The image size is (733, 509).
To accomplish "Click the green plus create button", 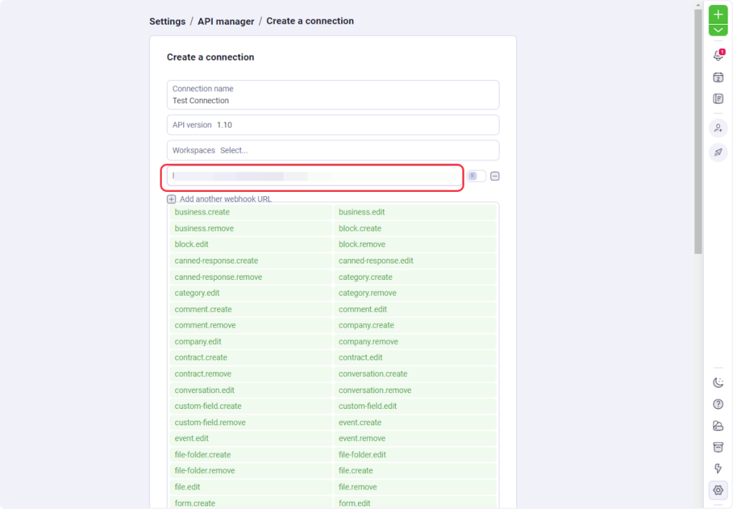I will [x=718, y=14].
